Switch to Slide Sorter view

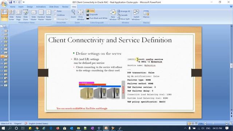[x=11, y=15]
